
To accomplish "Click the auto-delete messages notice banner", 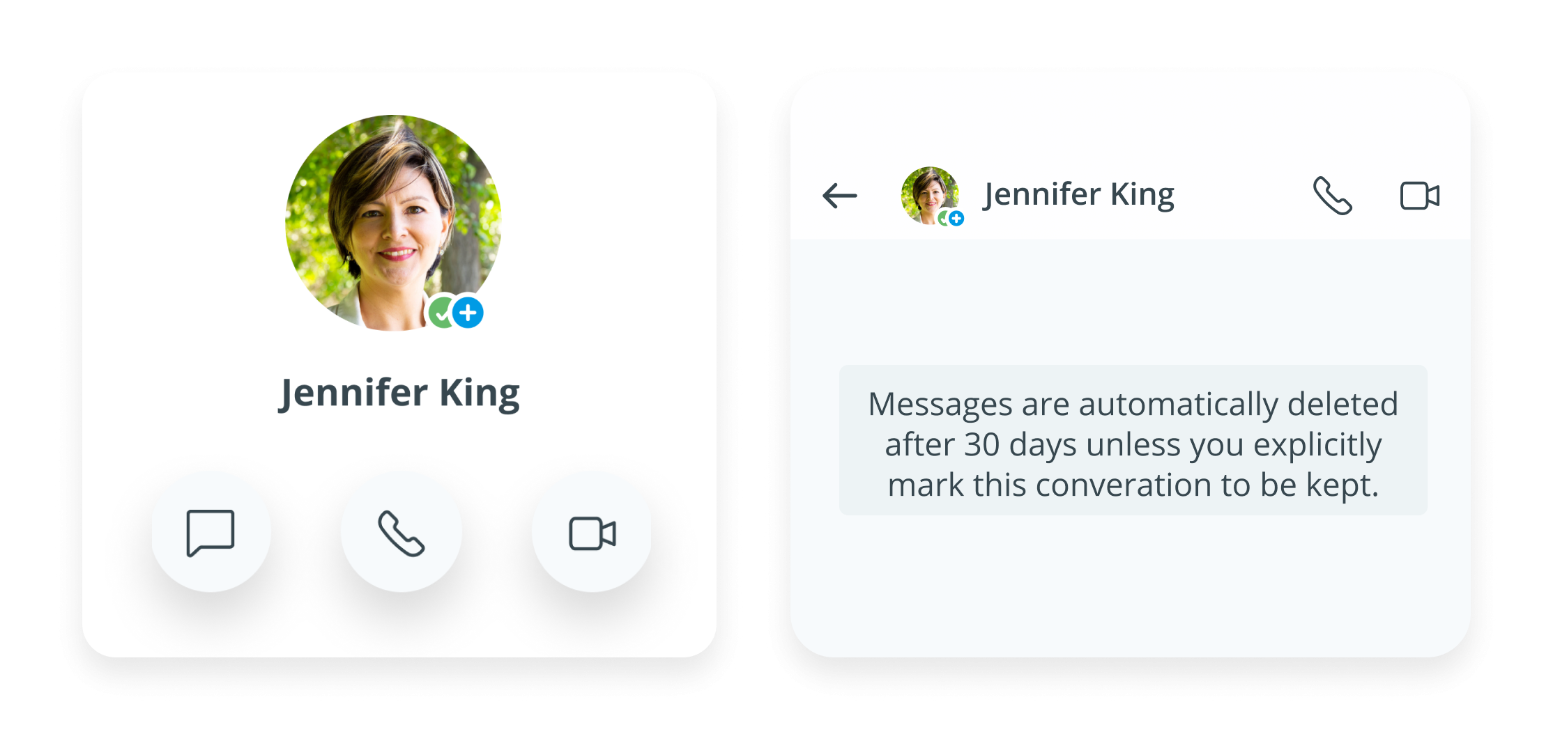I will [1133, 440].
